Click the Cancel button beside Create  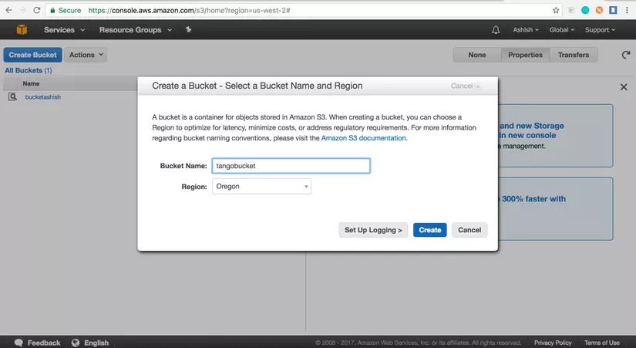469,230
